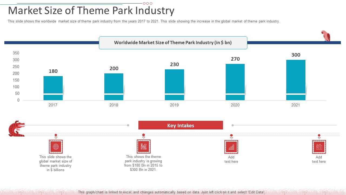Click the data label 270
This screenshot has width=346, height=195.
coord(235,59)
